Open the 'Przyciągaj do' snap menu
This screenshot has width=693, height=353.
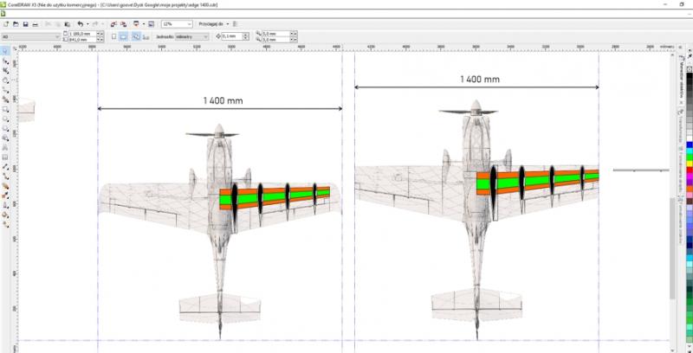click(x=212, y=24)
